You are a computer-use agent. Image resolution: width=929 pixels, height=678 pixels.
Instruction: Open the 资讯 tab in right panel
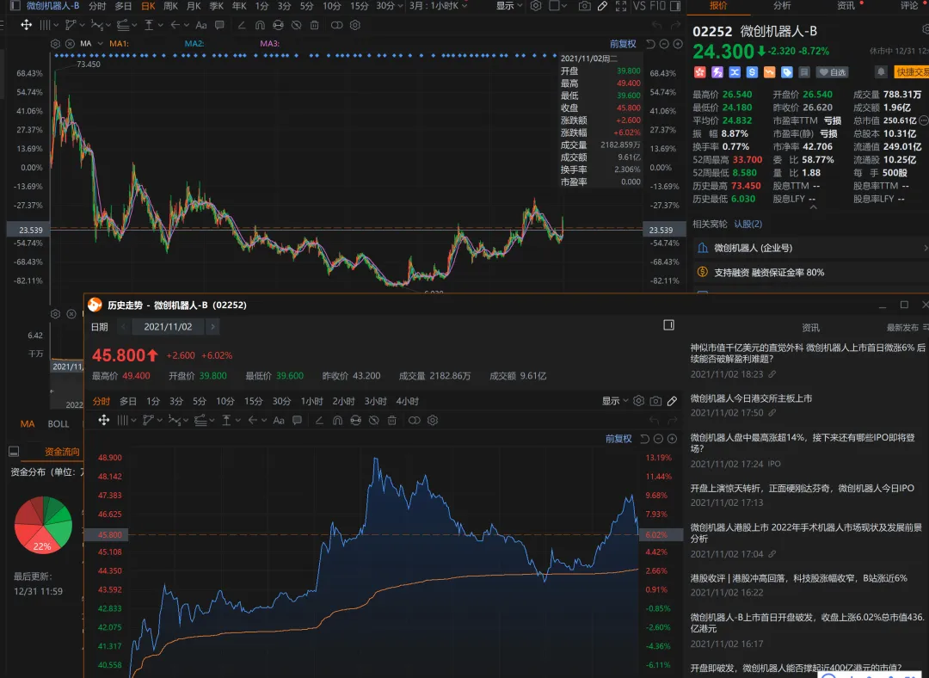click(x=846, y=5)
